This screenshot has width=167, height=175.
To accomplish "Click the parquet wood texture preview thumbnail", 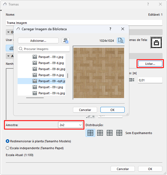I will point(99,73).
